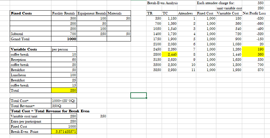Select the bold Grand Total value 1000
The image size is (270, 138).
pos(64,39)
